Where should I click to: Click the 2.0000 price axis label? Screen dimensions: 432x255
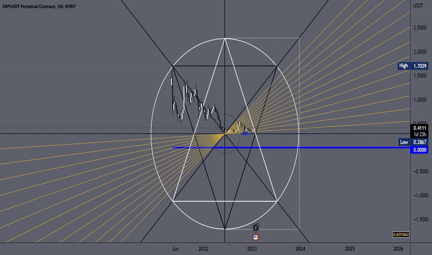tap(420, 52)
